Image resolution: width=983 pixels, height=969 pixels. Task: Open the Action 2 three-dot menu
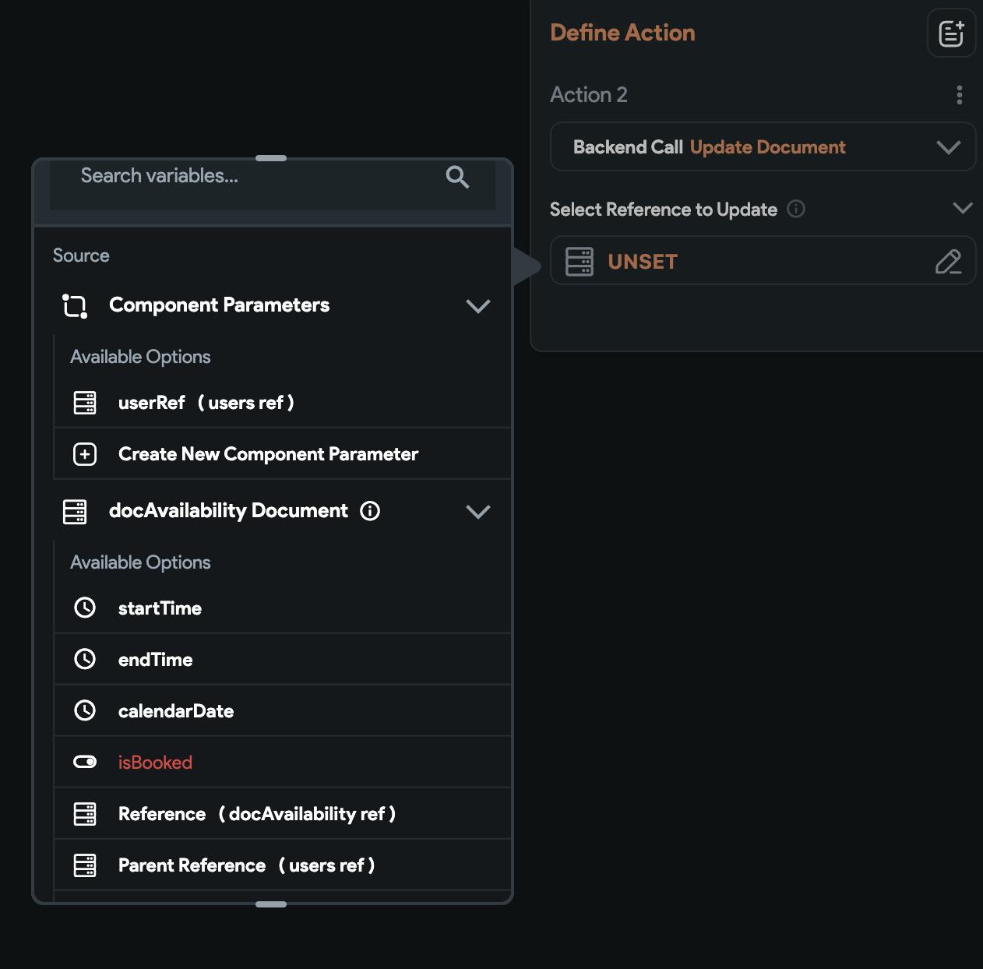pos(959,95)
